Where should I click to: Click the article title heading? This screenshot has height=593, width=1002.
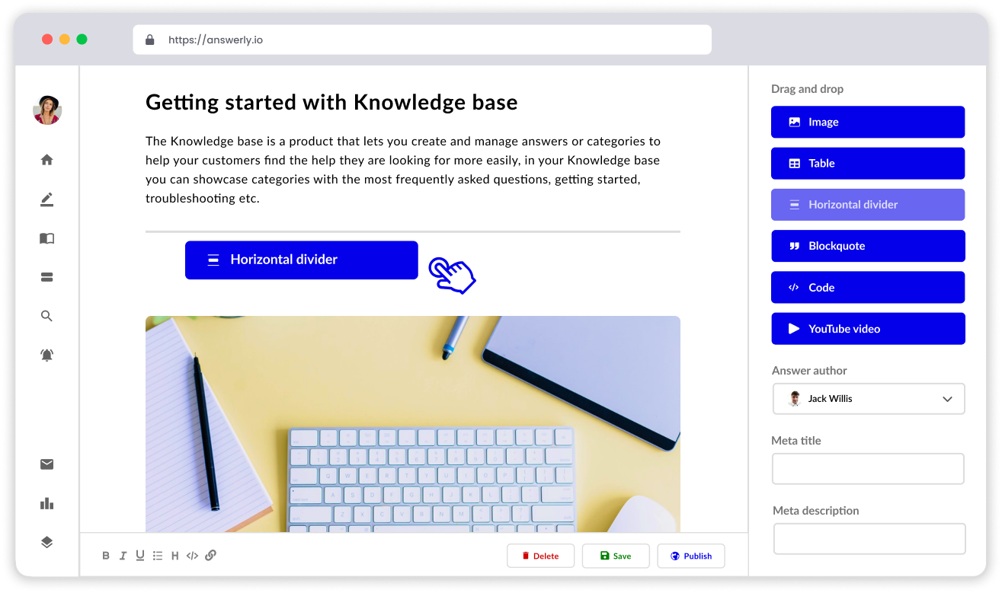pyautogui.click(x=331, y=102)
